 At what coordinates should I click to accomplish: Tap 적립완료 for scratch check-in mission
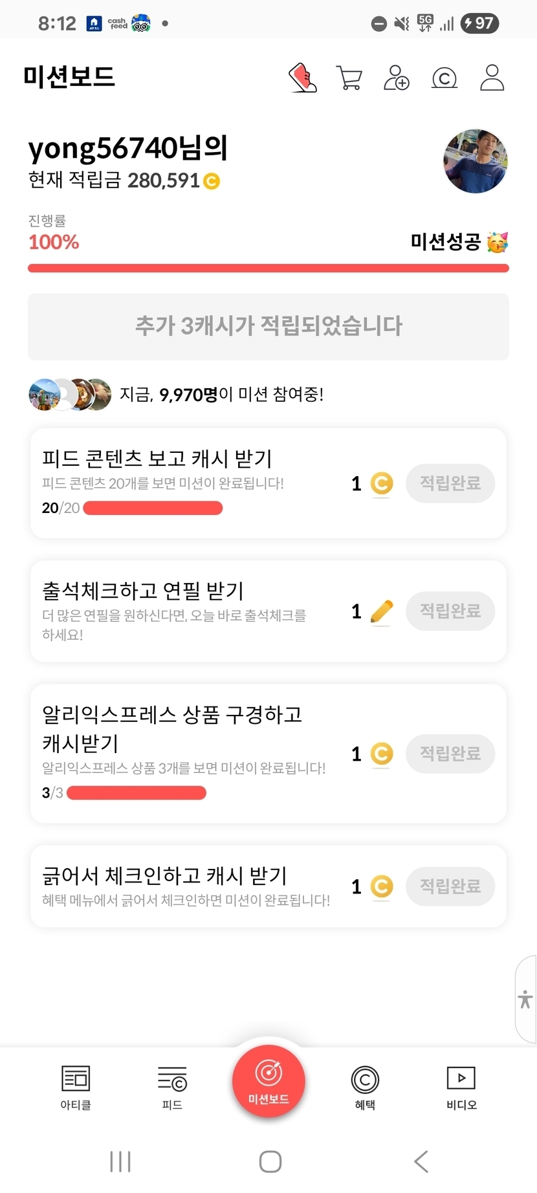(x=450, y=886)
